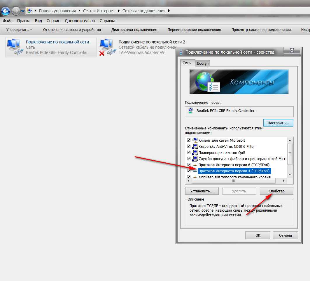The width and height of the screenshot is (310, 281).
Task: Open the Справка menu
Action: pyautogui.click(x=107, y=21)
